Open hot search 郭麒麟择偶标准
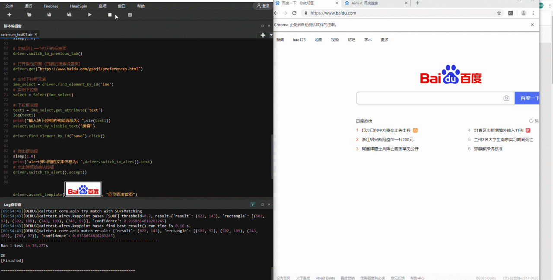This screenshot has width=553, height=280. click(488, 149)
